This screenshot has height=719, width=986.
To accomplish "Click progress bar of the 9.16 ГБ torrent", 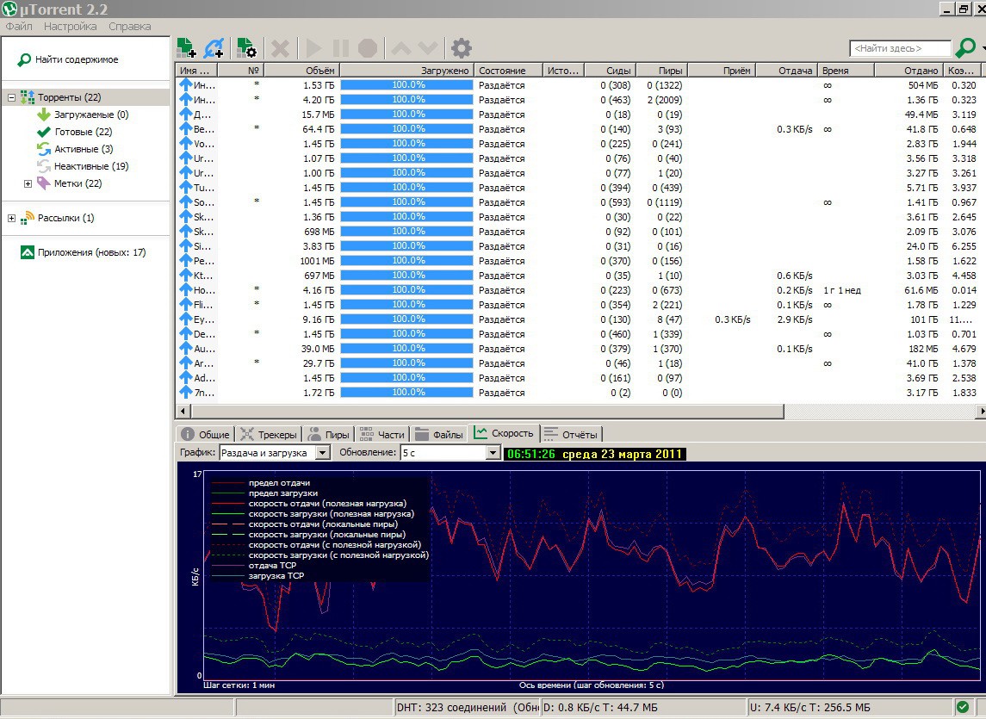I will pyautogui.click(x=406, y=319).
